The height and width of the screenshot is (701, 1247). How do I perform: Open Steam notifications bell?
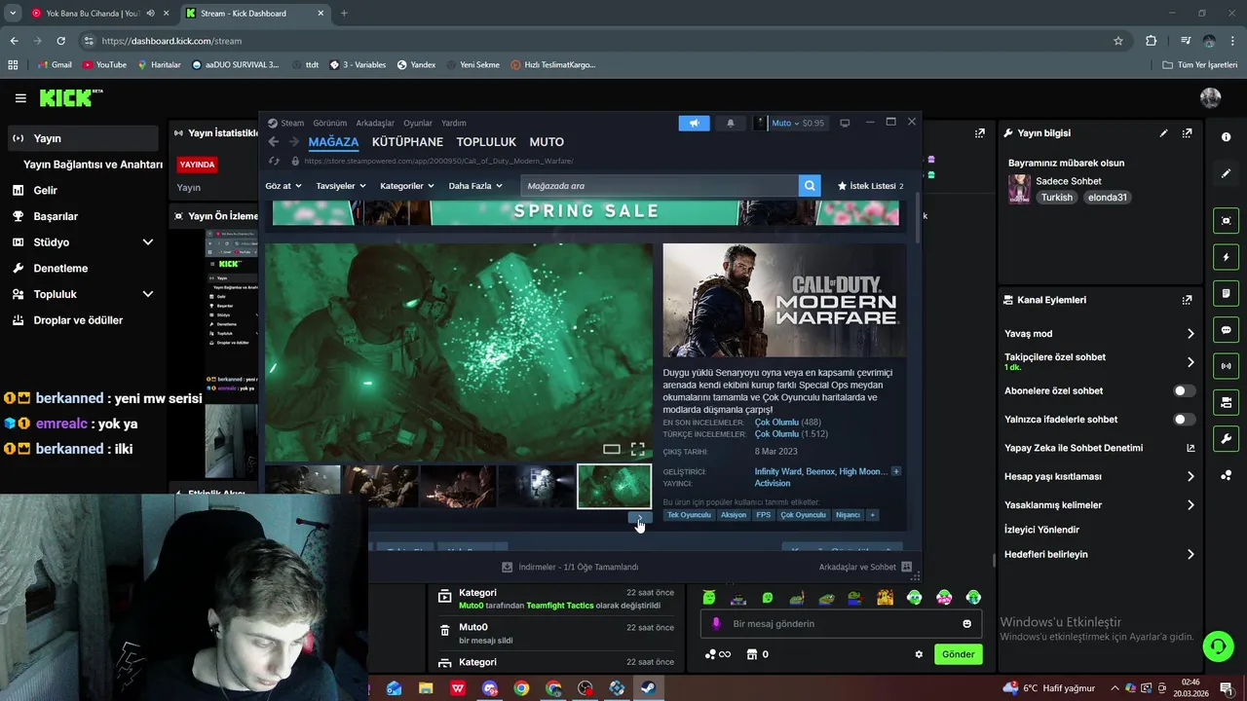[731, 123]
